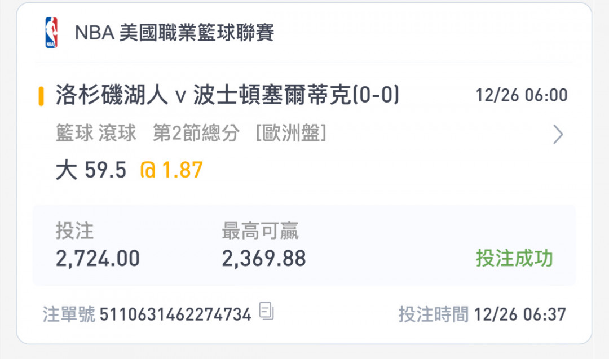The width and height of the screenshot is (609, 359).
Task: Click the [歐洲盤] odds format label
Action: coord(291,133)
